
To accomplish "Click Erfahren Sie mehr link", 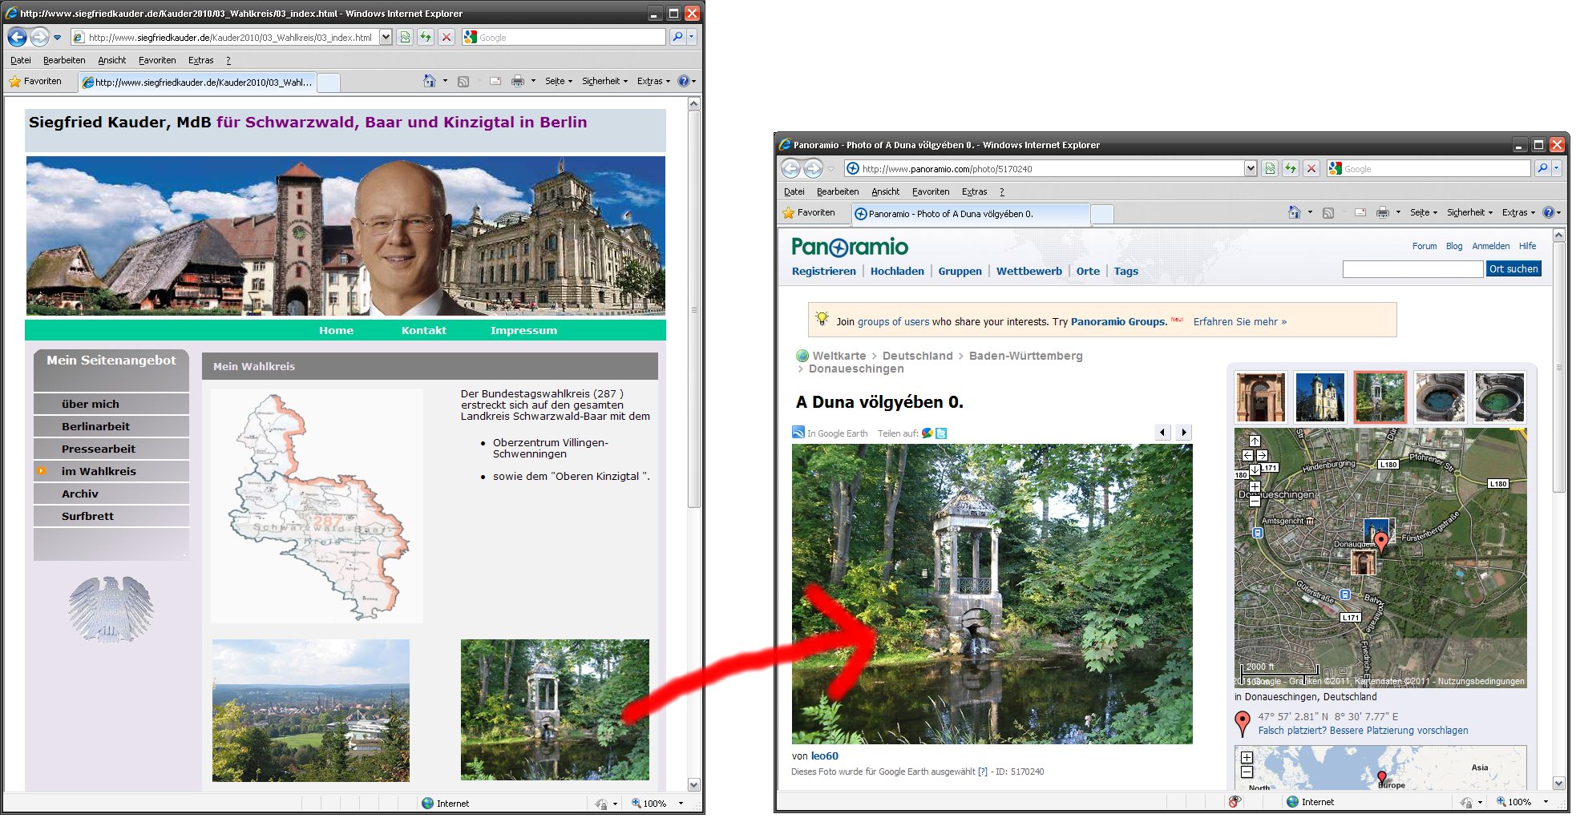I will click(x=1240, y=321).
